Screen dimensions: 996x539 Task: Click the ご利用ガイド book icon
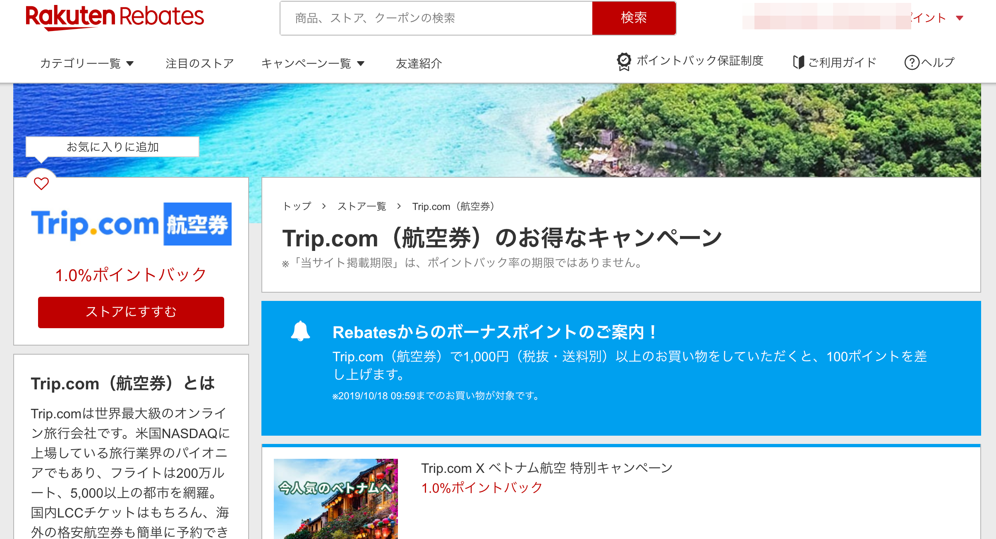tap(798, 62)
